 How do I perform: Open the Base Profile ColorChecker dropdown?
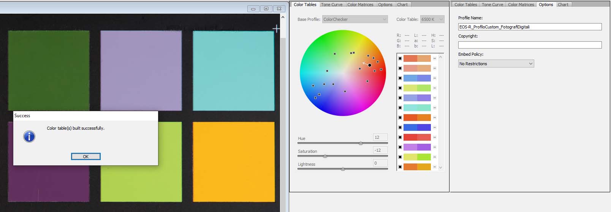coord(355,19)
